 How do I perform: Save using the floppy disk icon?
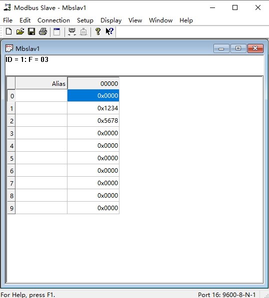coord(31,31)
